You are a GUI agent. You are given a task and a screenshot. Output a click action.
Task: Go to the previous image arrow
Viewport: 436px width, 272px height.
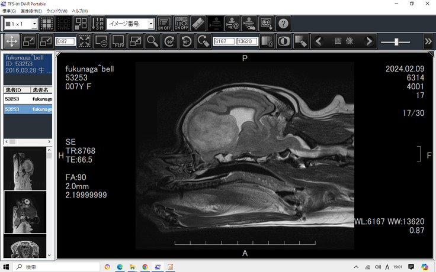tap(319, 41)
